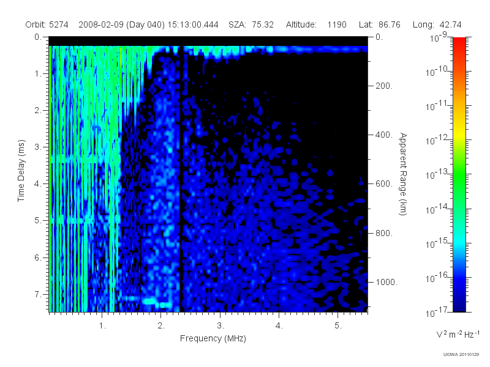Click the frequency tick label '5.'

coord(338,326)
